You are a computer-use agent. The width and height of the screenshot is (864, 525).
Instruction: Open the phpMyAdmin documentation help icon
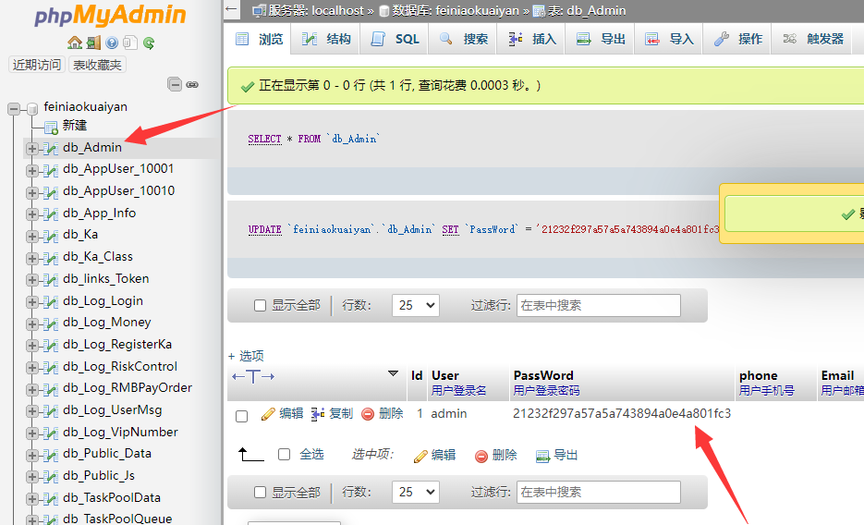click(112, 43)
